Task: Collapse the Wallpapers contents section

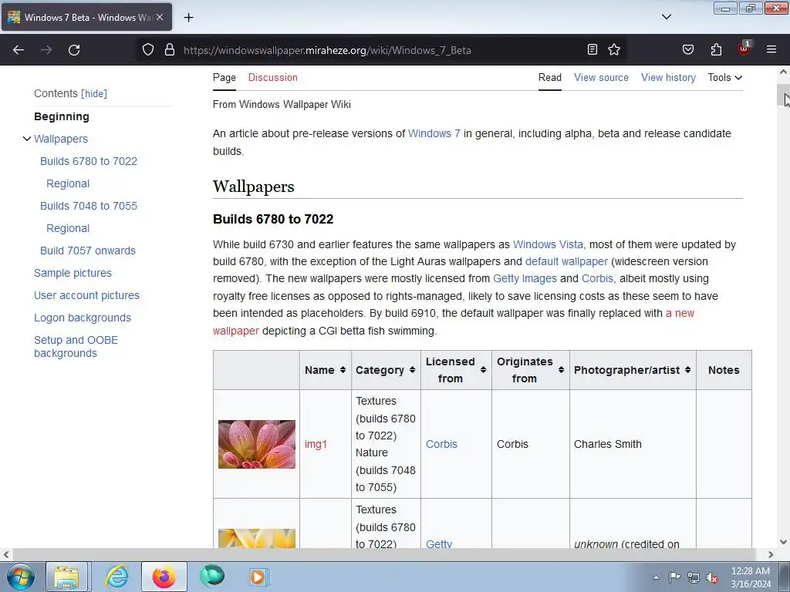Action: 27,139
